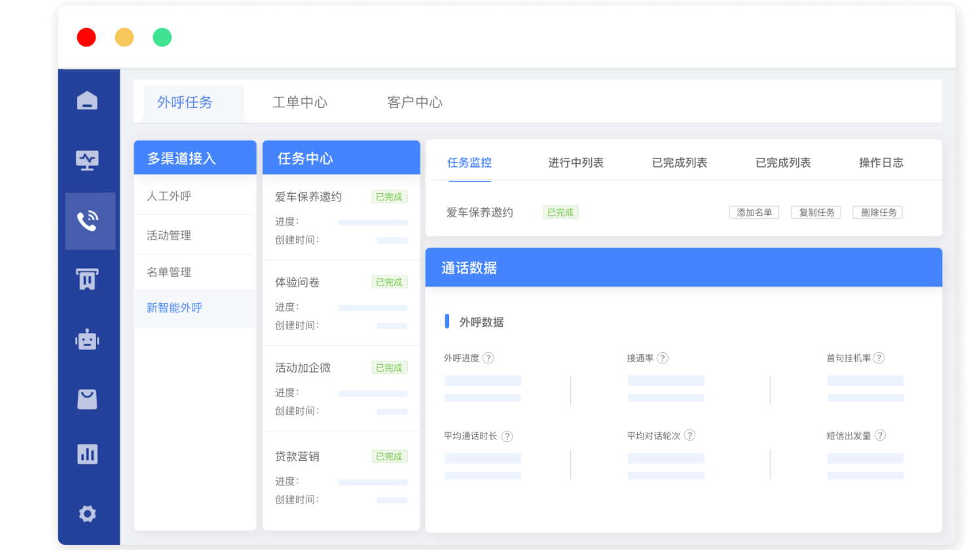The height and width of the screenshot is (550, 969).
Task: Click the 删除任务 button
Action: (x=877, y=212)
